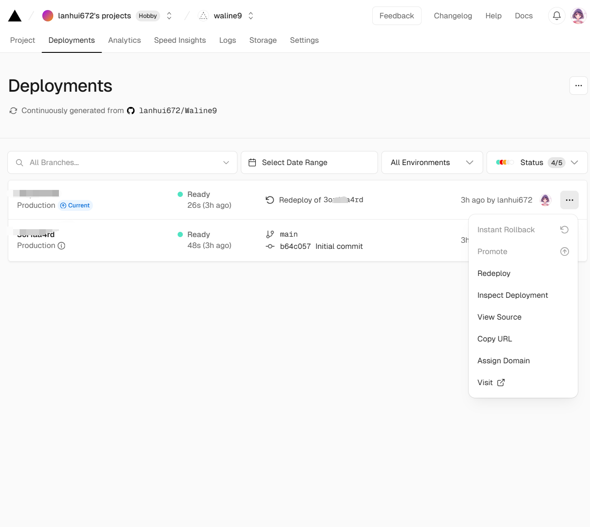This screenshot has height=527, width=590.
Task: Click the Feedback button
Action: click(396, 16)
